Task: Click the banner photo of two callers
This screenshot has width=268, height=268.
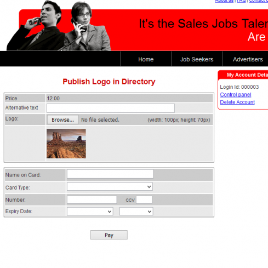Action: tap(59, 26)
